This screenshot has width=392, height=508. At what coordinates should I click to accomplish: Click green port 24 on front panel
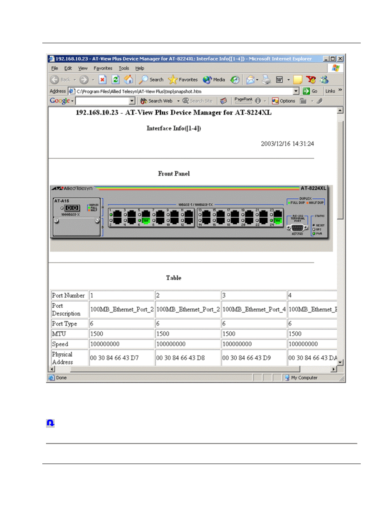(x=278, y=221)
